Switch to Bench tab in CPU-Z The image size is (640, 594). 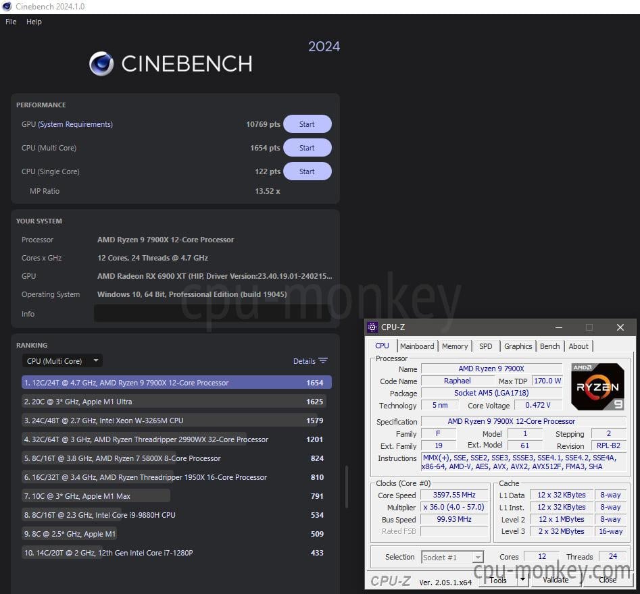(x=550, y=346)
